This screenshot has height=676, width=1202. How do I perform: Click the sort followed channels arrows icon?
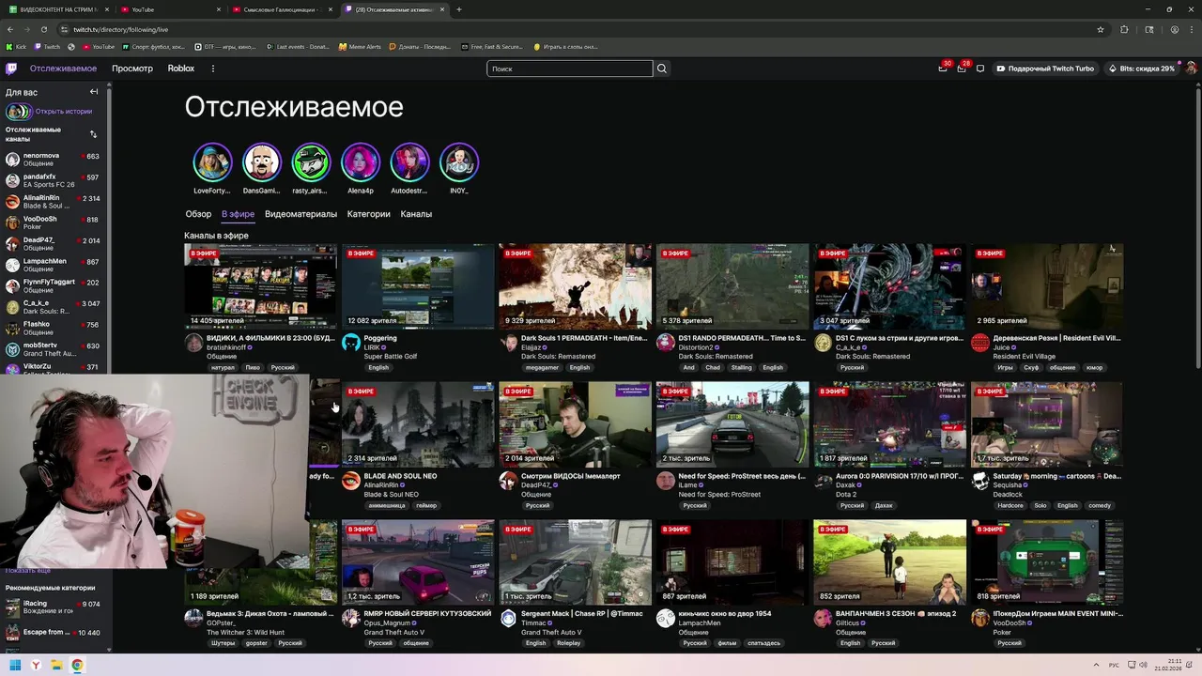[93, 134]
